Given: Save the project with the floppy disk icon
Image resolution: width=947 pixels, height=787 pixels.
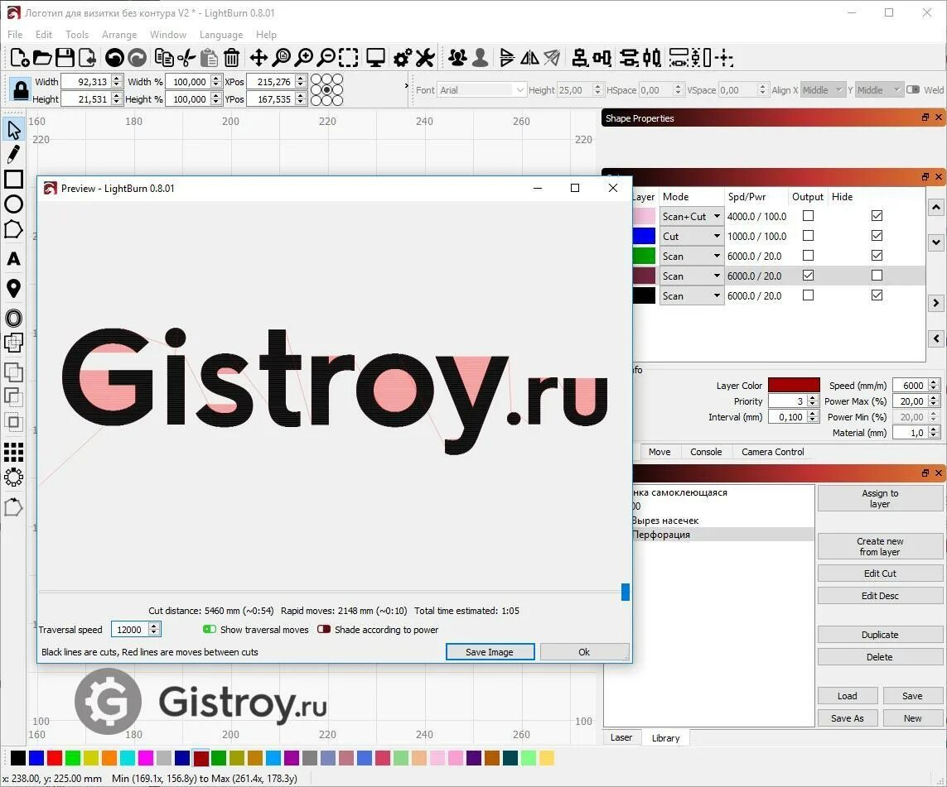Looking at the screenshot, I should point(65,58).
